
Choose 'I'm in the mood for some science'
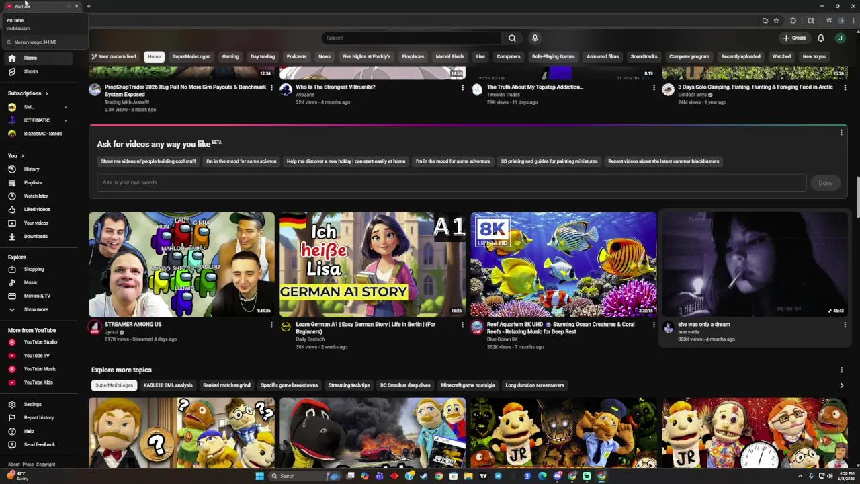pos(241,161)
